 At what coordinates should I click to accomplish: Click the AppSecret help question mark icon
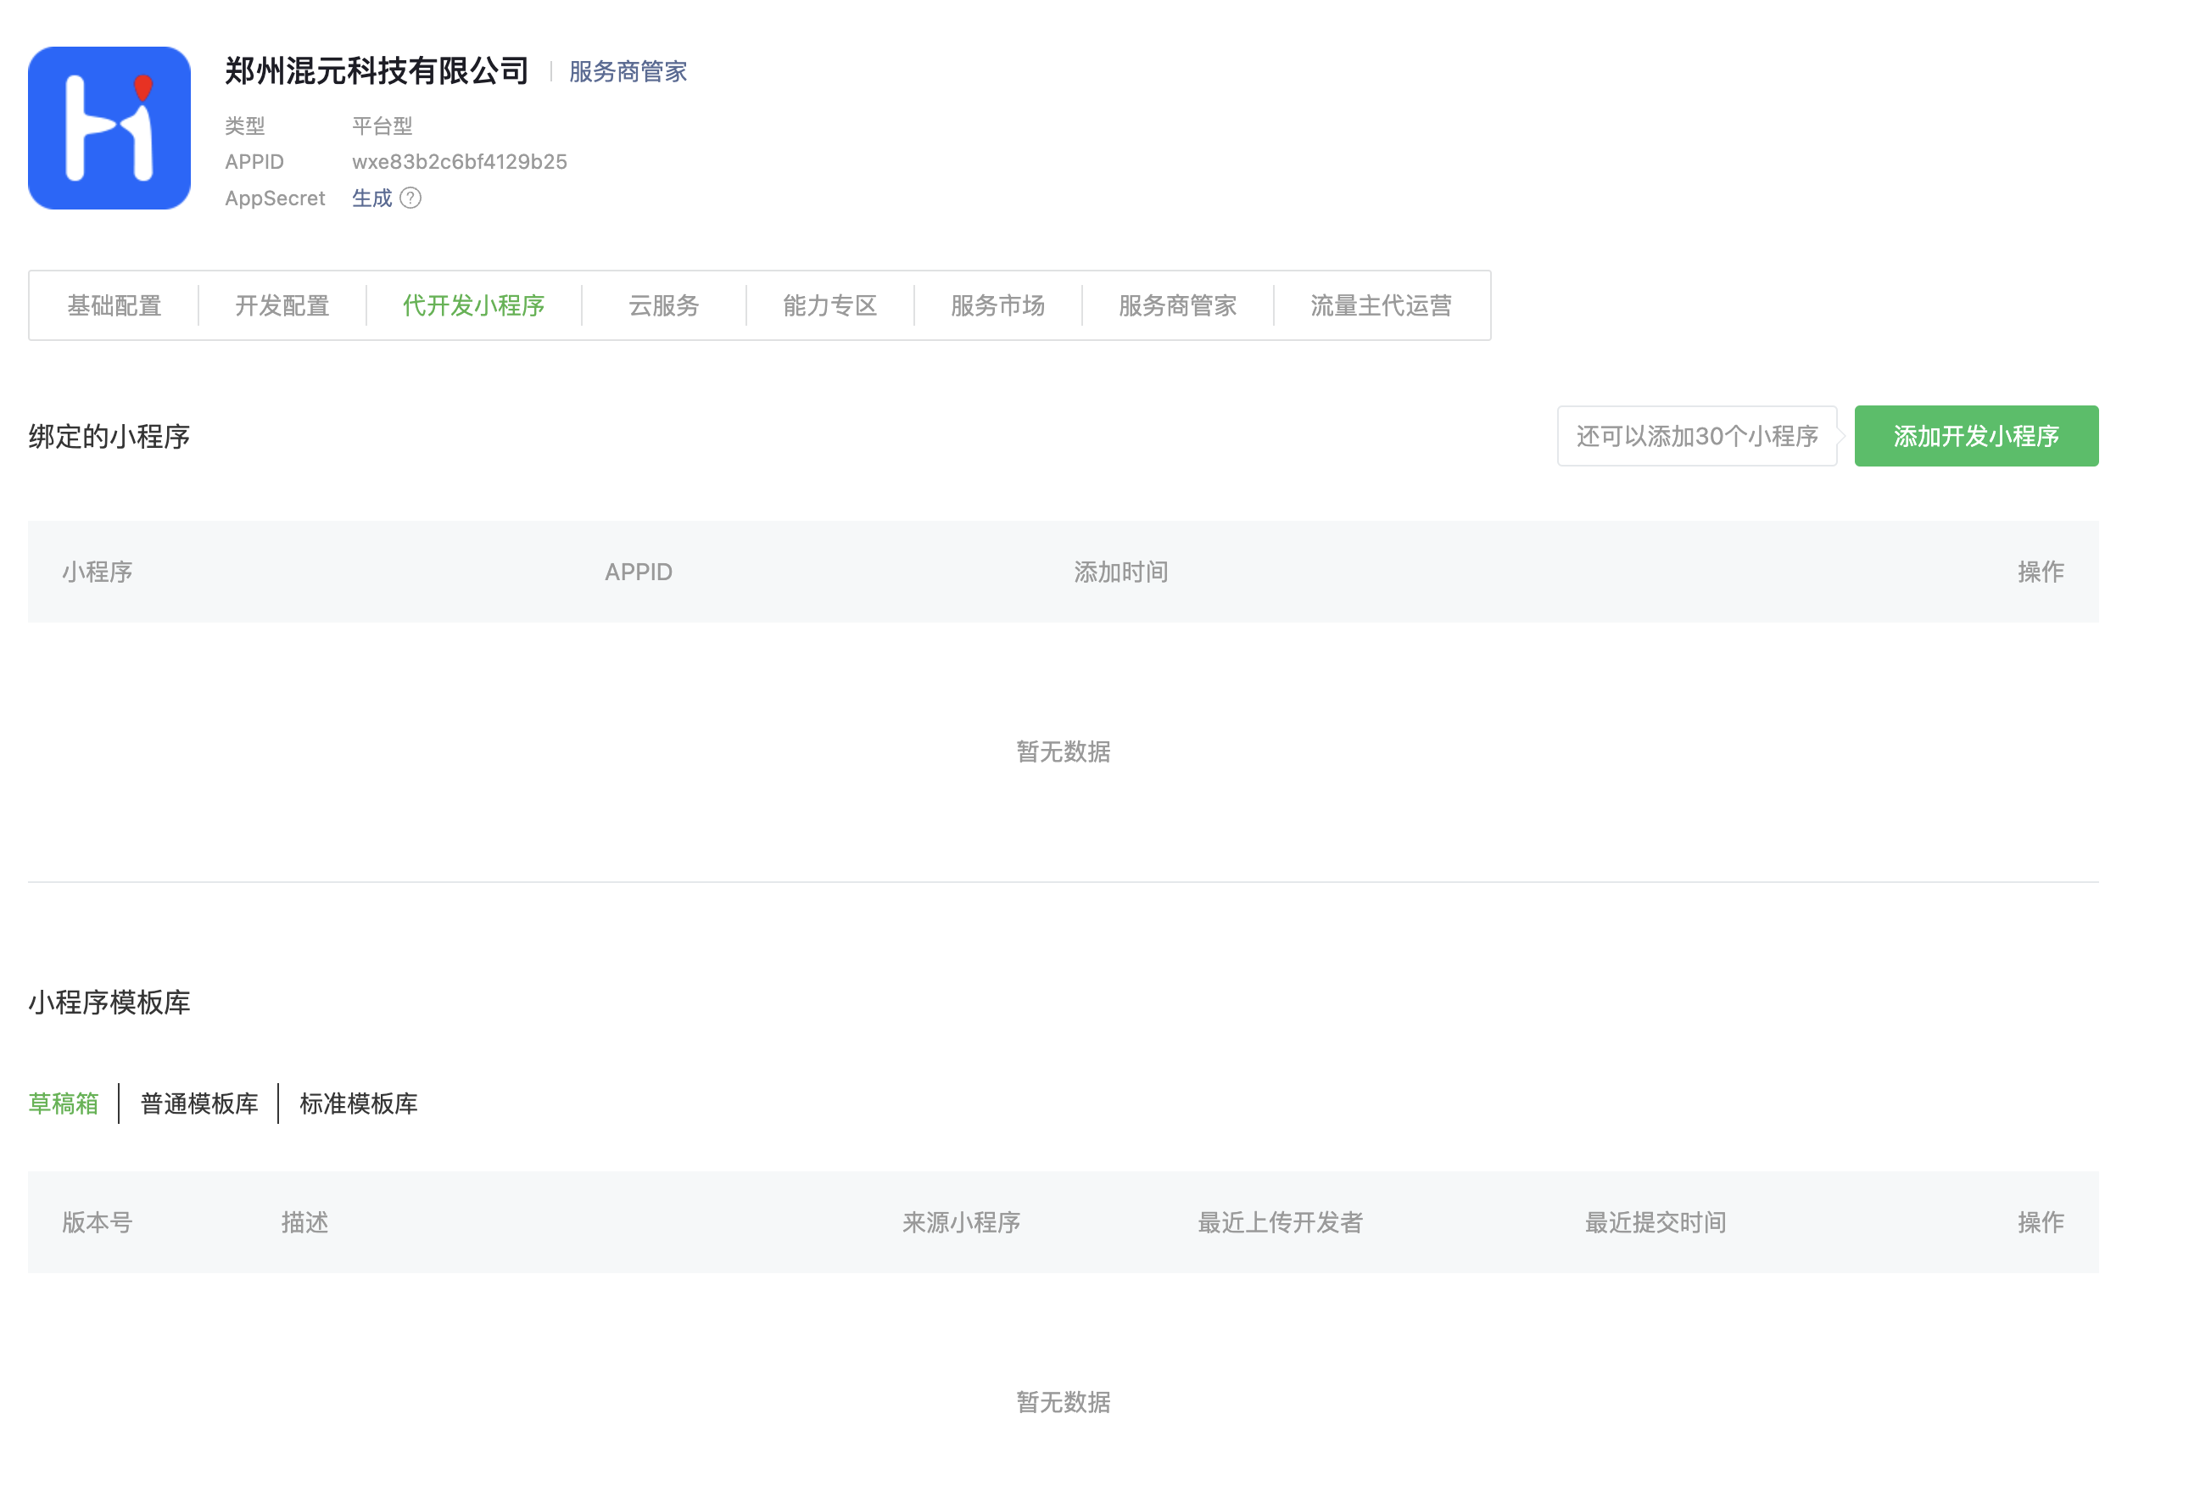[x=410, y=198]
